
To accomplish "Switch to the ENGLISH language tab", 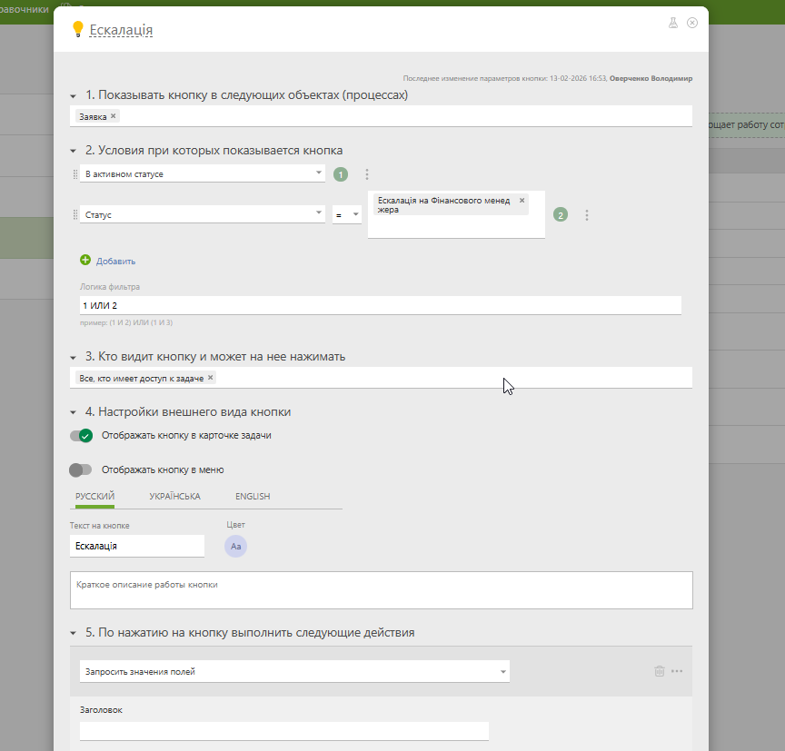I will click(x=253, y=497).
